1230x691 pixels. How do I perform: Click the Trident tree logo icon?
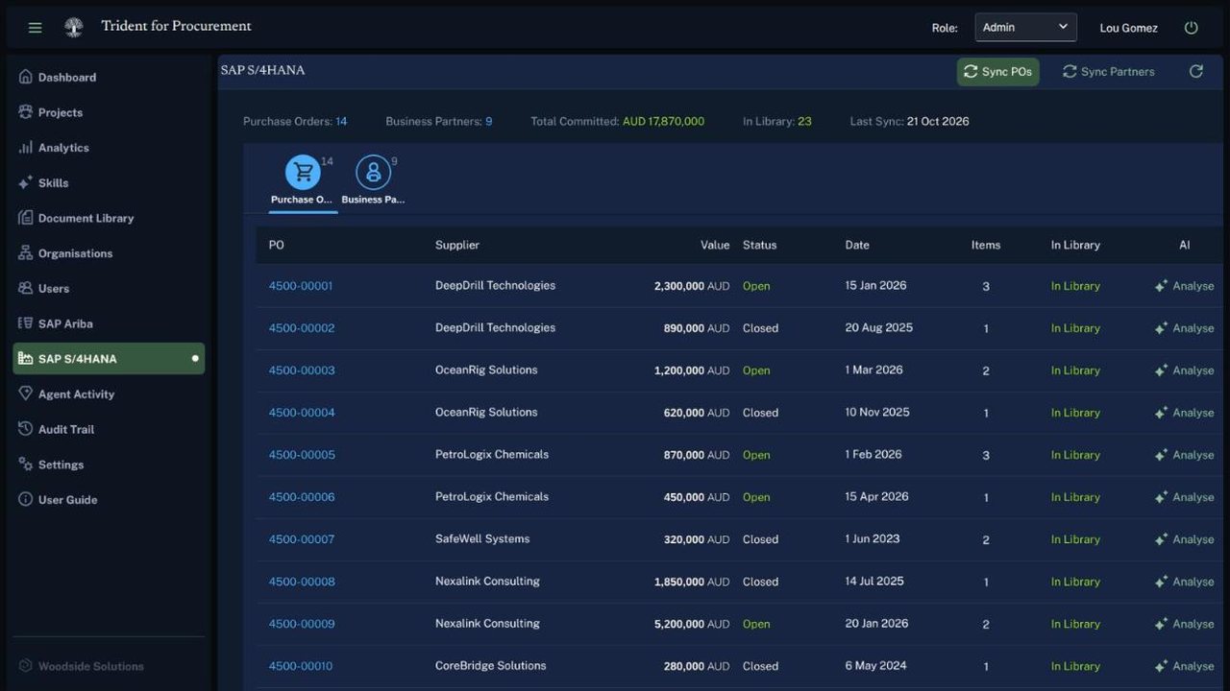73,27
